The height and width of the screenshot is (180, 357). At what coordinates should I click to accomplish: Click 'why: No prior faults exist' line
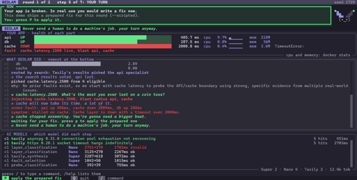(179, 86)
